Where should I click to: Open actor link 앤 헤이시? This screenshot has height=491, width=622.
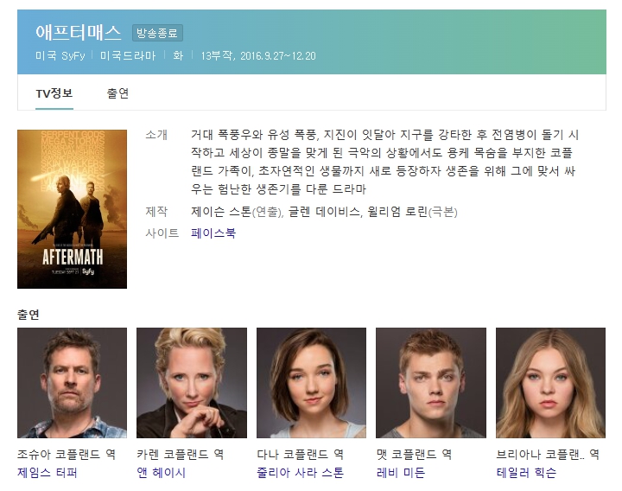point(161,472)
